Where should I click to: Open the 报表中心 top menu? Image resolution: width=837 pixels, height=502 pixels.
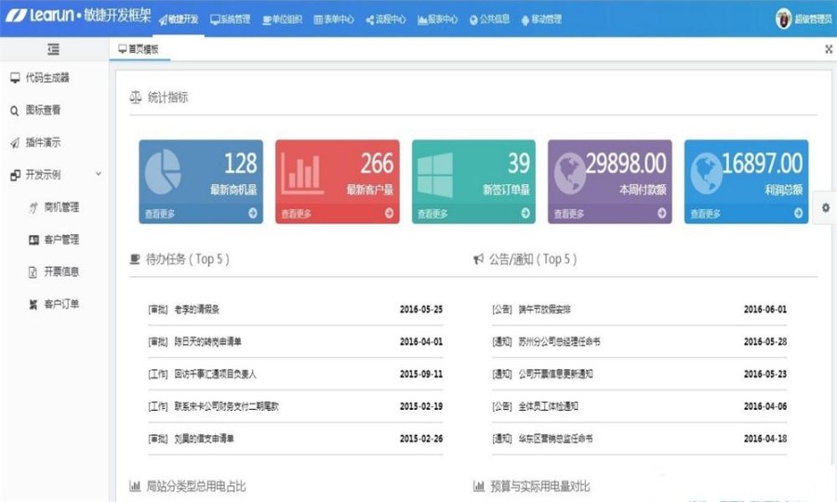(438, 20)
